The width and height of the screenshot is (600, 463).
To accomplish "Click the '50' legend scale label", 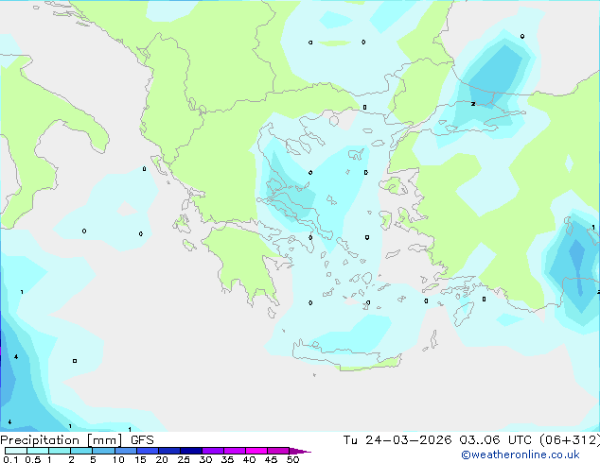I will coord(292,459).
